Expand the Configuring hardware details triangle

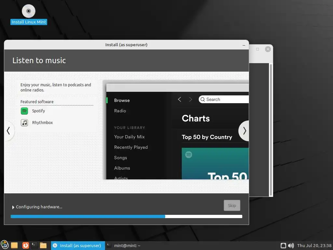coord(13,207)
